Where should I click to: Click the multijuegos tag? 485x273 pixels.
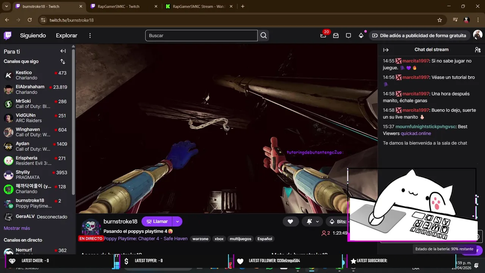coord(241,239)
